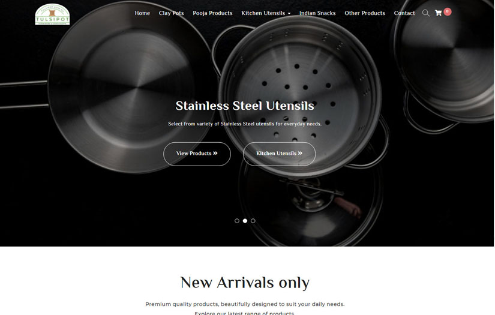Select the second carousel slide dot

click(245, 221)
